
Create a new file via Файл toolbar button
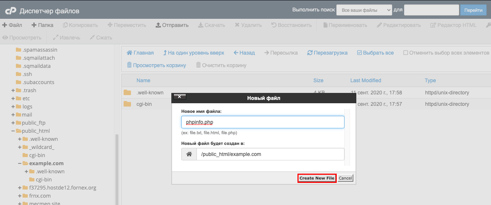coord(12,25)
